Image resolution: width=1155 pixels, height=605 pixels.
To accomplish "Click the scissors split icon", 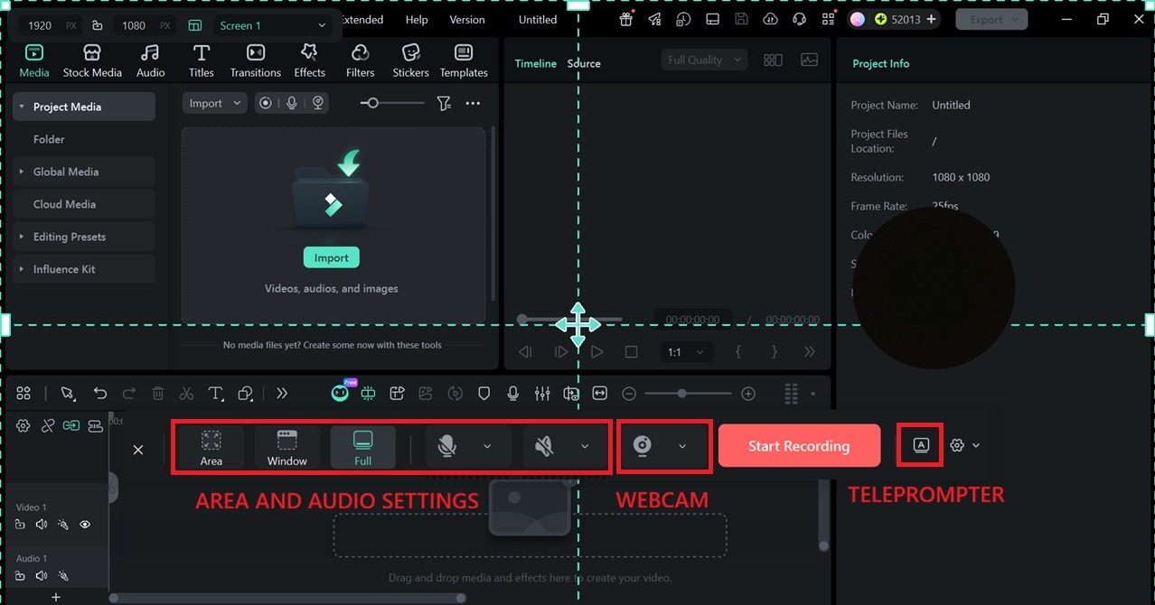I will pos(186,394).
